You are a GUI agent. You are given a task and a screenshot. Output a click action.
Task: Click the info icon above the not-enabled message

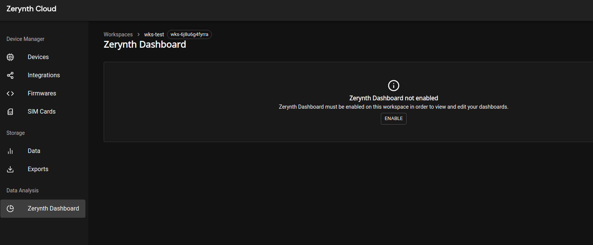click(x=394, y=85)
